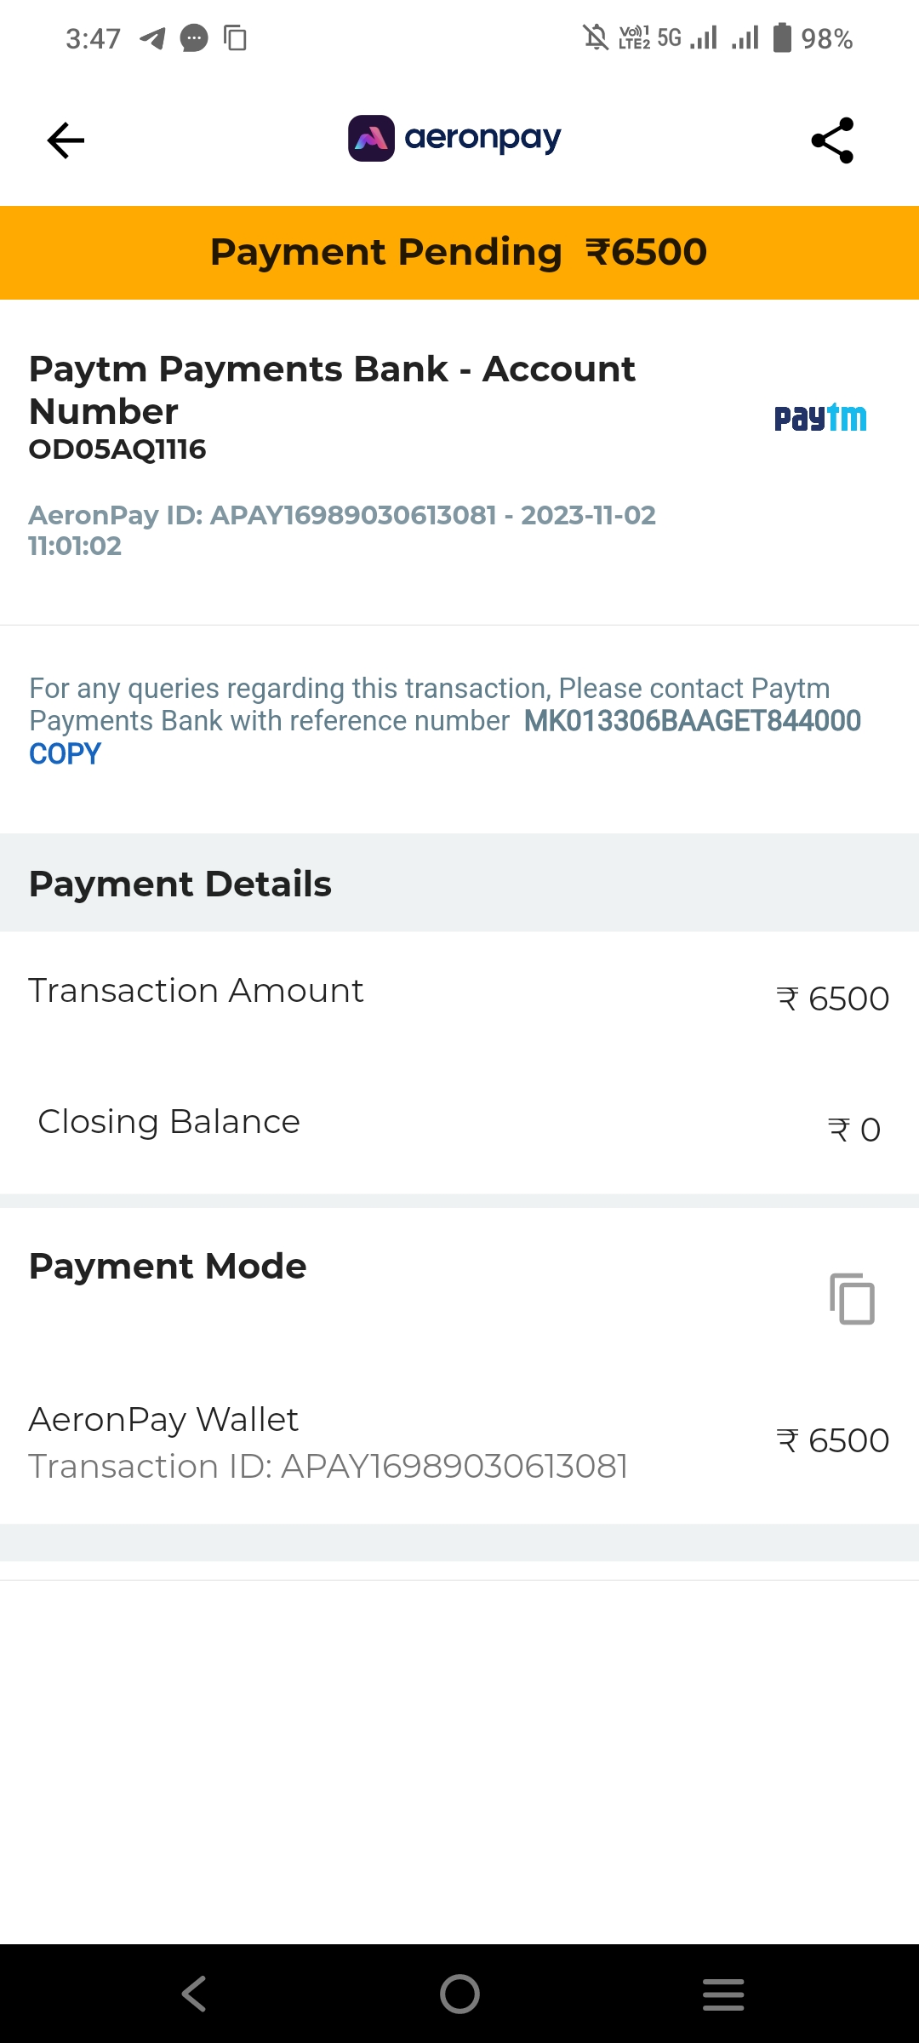Image resolution: width=919 pixels, height=2043 pixels.
Task: Tap the share icon
Action: pos(832,140)
